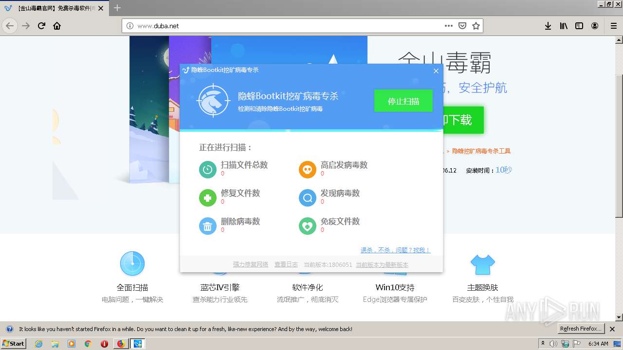Click the 删除病毒数 trash bin icon
Viewport: 623px width, 350px height.
pyautogui.click(x=208, y=226)
